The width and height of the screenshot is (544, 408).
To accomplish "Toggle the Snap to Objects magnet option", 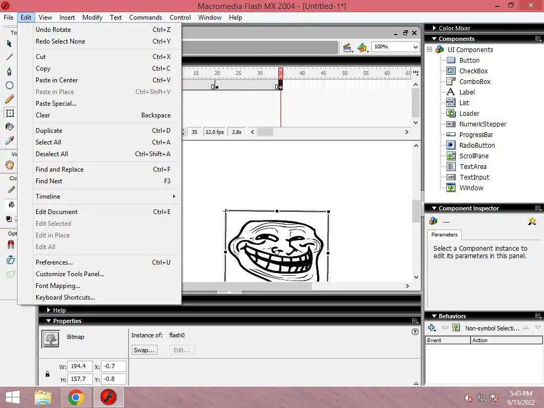I will pos(11,245).
